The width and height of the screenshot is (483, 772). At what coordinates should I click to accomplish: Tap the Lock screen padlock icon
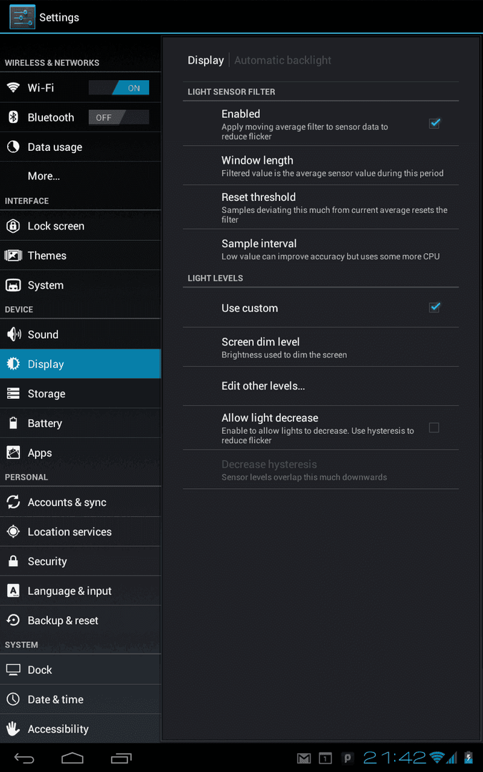14,226
